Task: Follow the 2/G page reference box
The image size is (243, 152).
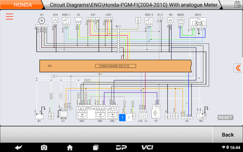Action: 51,116
